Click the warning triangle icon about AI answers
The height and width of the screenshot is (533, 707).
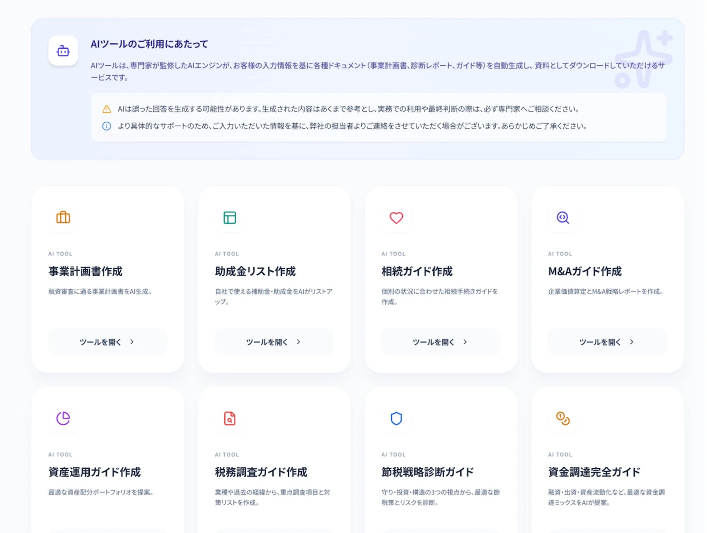coord(107,109)
